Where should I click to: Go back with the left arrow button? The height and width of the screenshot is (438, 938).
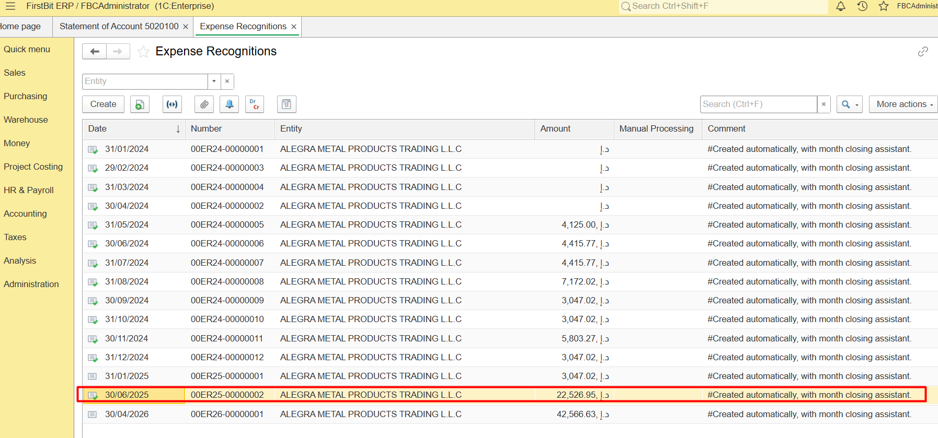click(x=95, y=52)
